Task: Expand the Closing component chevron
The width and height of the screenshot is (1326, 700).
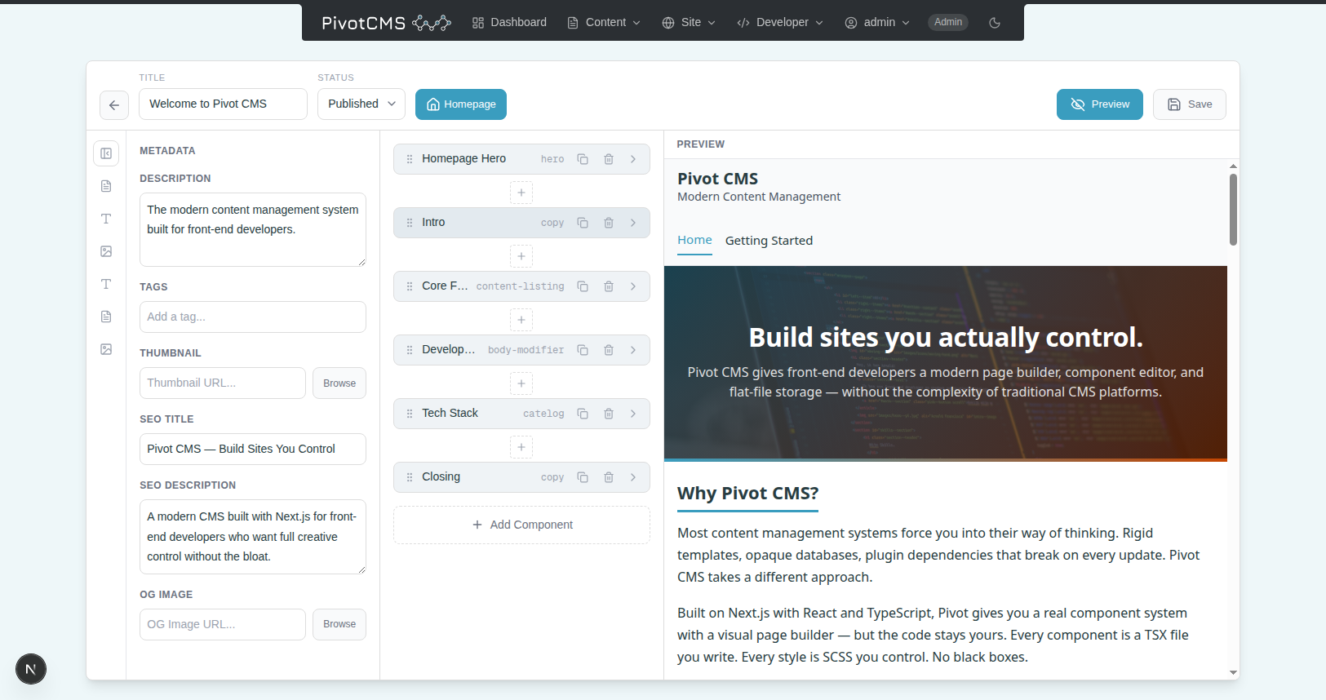Action: pos(633,477)
